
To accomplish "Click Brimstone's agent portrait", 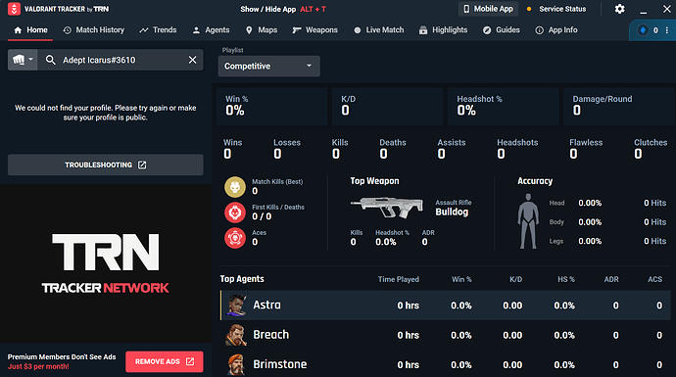I will [236, 364].
